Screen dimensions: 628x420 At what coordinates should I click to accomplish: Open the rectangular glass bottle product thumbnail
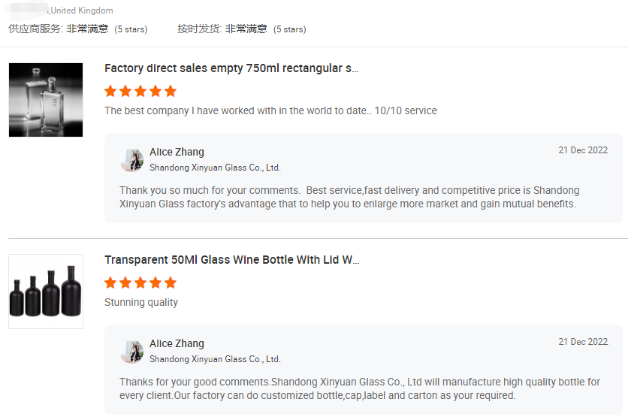(46, 100)
